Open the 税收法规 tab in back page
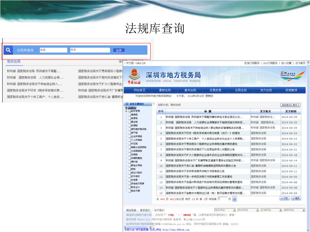Image resolution: width=310 pixels, height=232 pixels. click(x=14, y=61)
